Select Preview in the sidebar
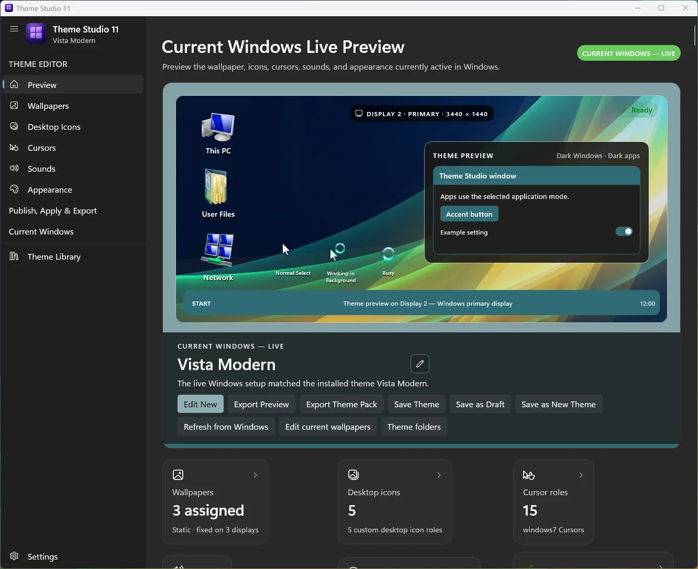The height and width of the screenshot is (569, 698). point(73,85)
